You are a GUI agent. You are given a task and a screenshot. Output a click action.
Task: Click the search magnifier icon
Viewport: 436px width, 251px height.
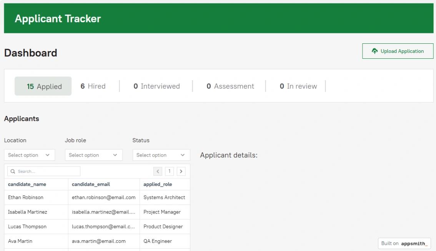point(13,171)
